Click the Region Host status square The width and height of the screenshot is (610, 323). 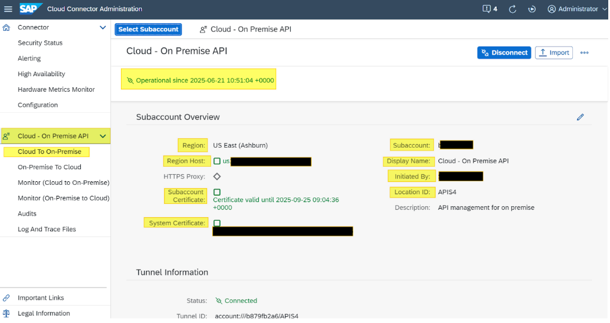217,161
